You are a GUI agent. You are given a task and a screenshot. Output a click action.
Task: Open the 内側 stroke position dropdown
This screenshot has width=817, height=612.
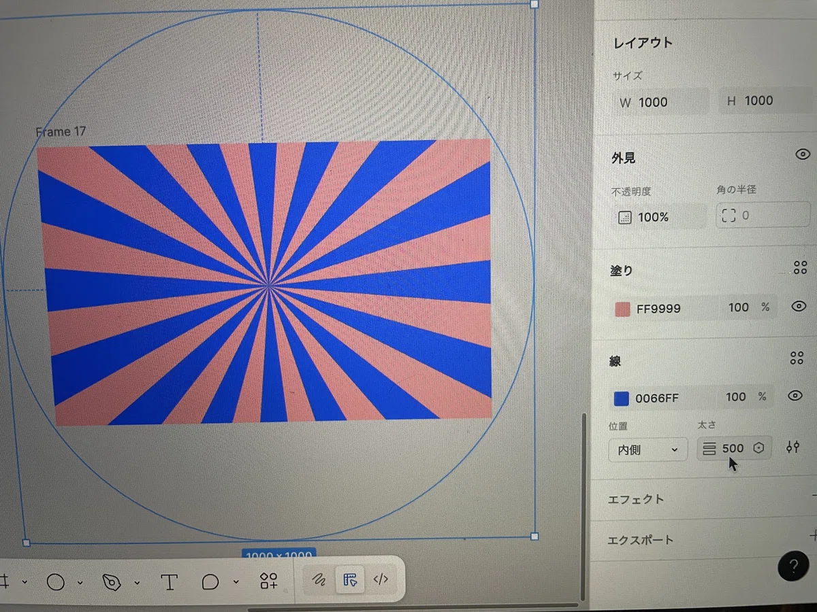tap(647, 449)
